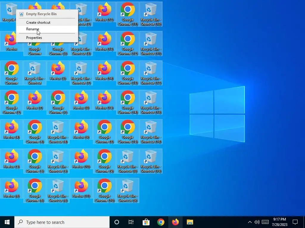Open the volume control in tray
Image resolution: width=305 pixels, height=228 pixels.
(257, 222)
